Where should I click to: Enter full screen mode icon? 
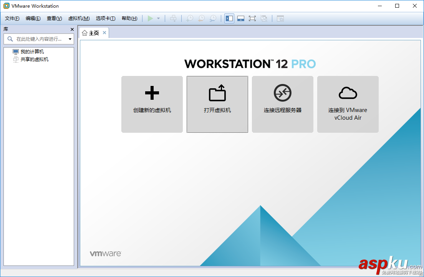252,18
